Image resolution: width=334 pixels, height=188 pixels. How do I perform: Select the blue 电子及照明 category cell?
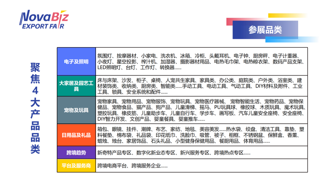click(x=76, y=61)
